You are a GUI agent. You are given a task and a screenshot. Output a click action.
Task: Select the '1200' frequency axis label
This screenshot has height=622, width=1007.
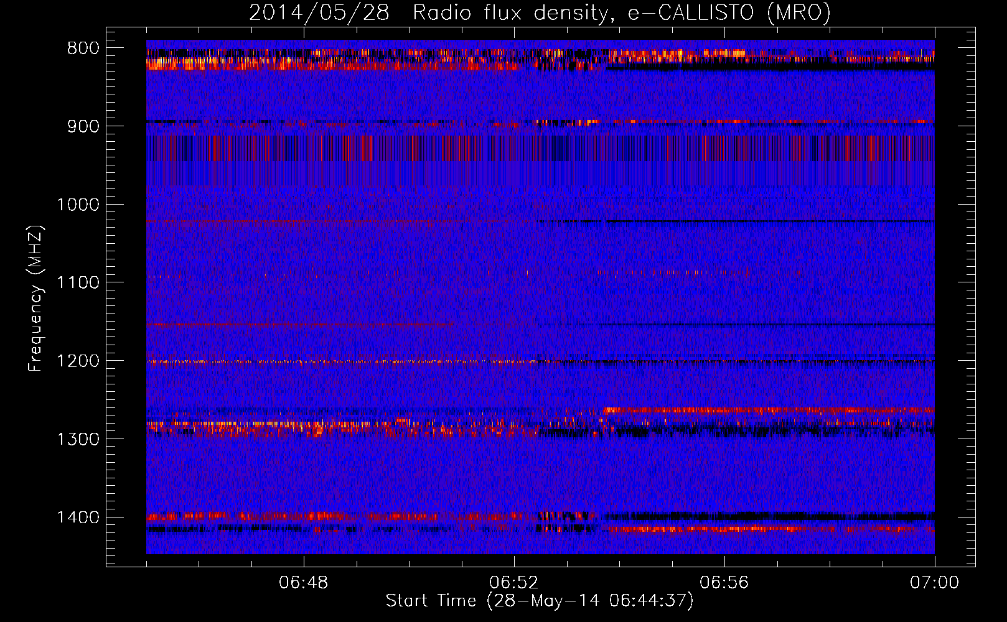pos(78,361)
